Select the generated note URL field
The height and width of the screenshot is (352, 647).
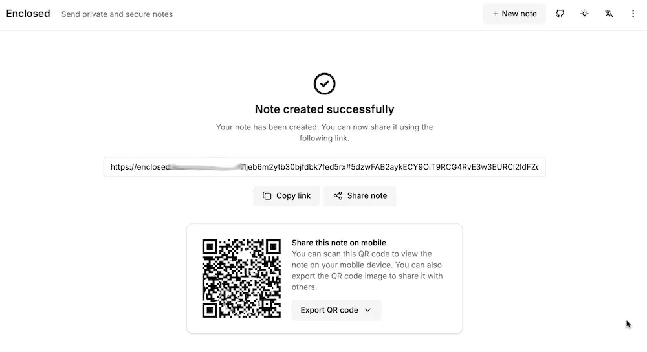[324, 167]
